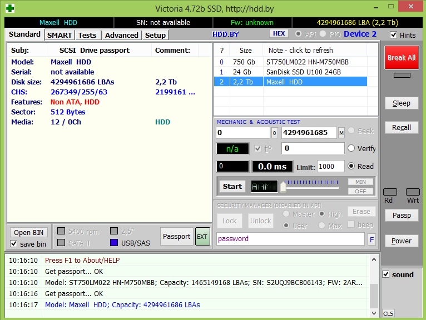
Task: Click the Recall button
Action: 402,128
